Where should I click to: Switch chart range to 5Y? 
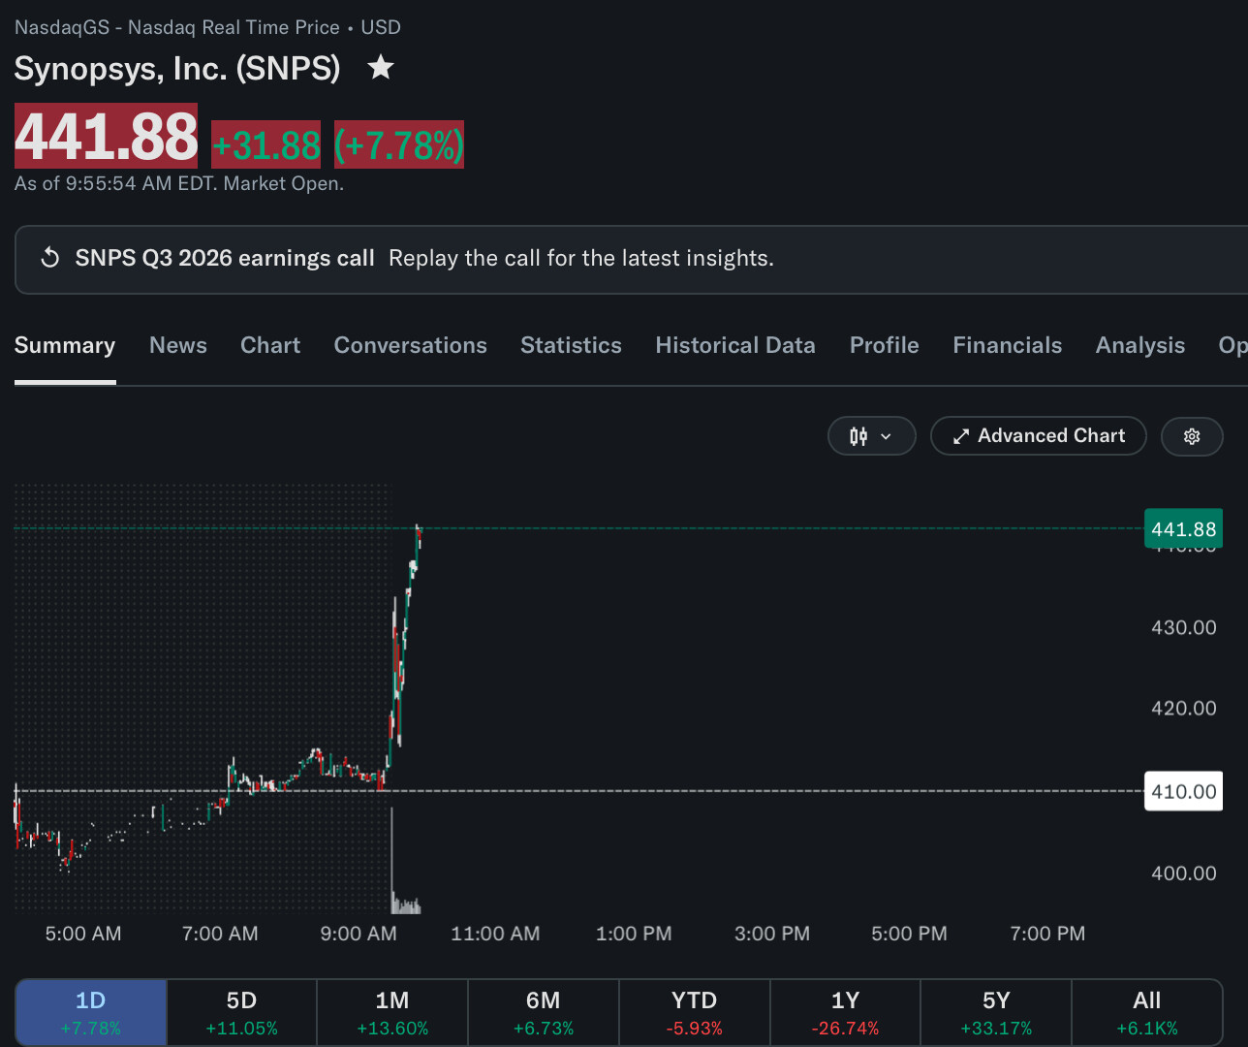(x=996, y=1012)
